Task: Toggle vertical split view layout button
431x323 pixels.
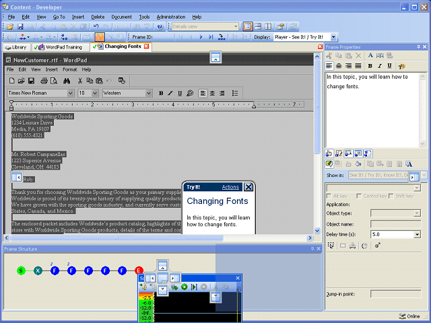Action: tap(268, 27)
